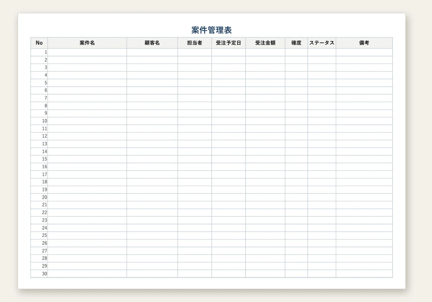Click the 担当者 column header
Screen dimensions: 432x302
(x=194, y=43)
